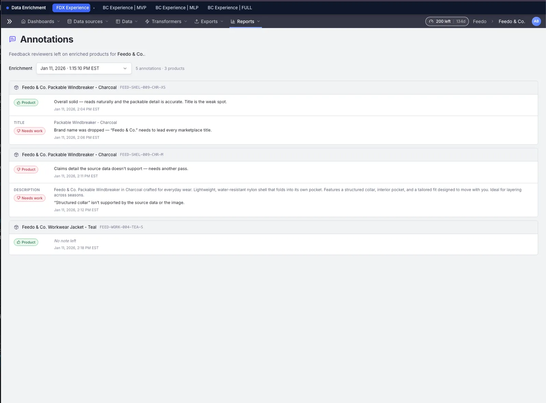
Task: Switch to BC Experience | MLP tab
Action: point(177,8)
